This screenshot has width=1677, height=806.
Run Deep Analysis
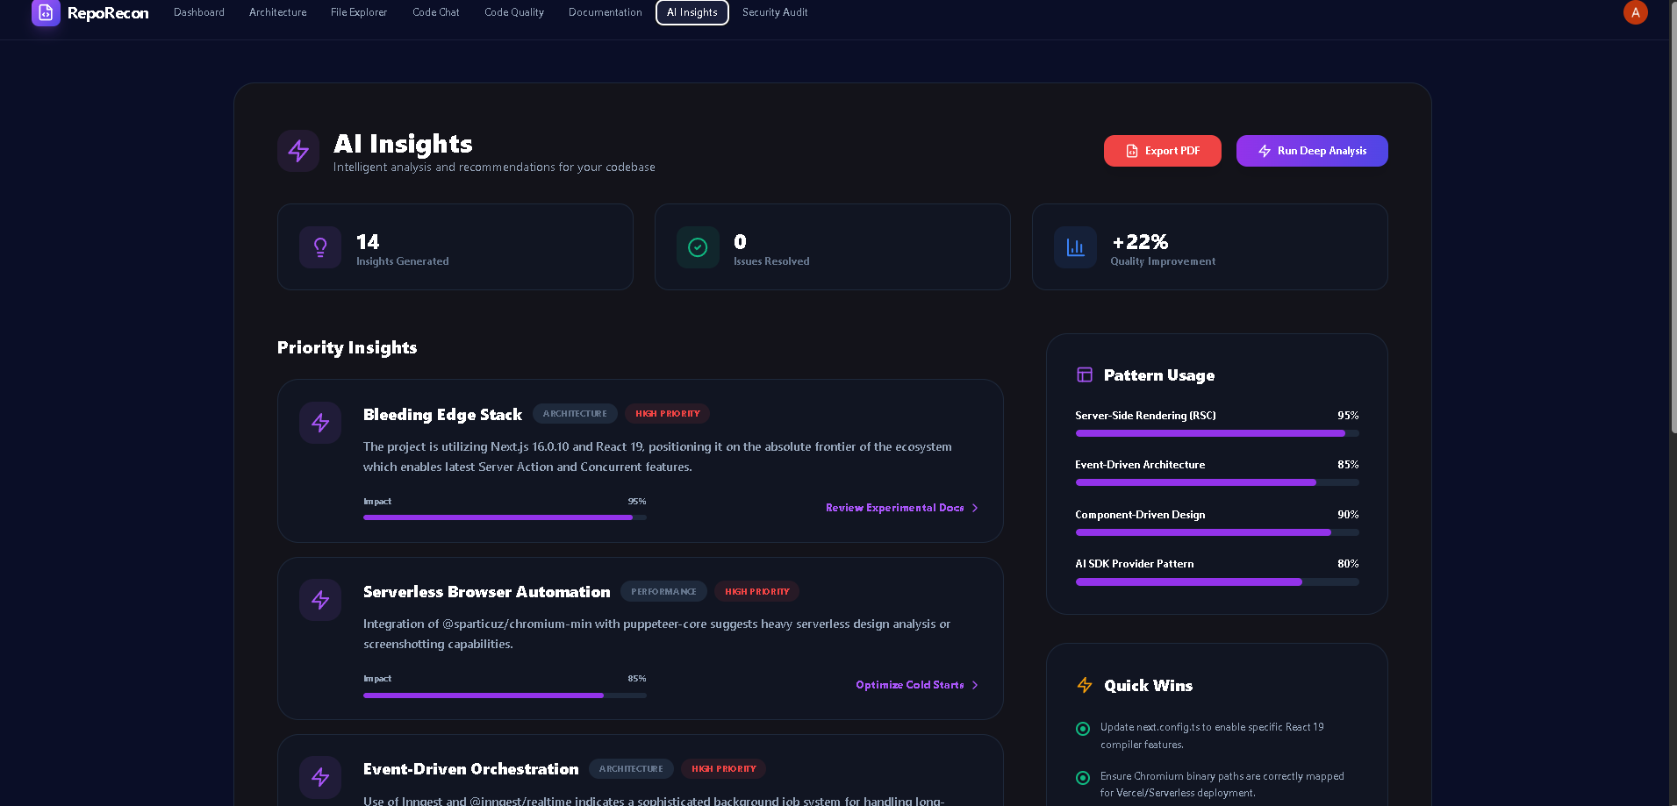[x=1312, y=151]
